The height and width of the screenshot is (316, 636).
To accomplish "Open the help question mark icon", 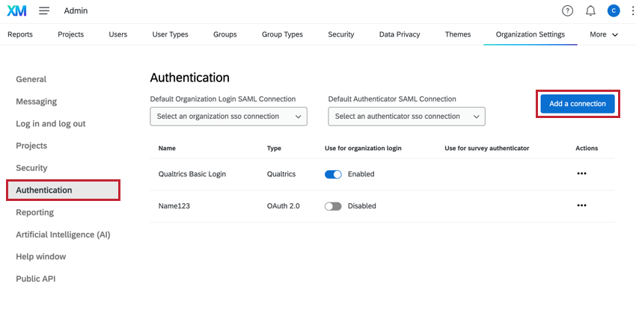I will (567, 10).
